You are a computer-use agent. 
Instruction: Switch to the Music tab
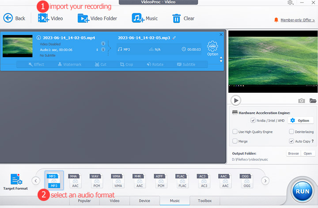point(174,201)
